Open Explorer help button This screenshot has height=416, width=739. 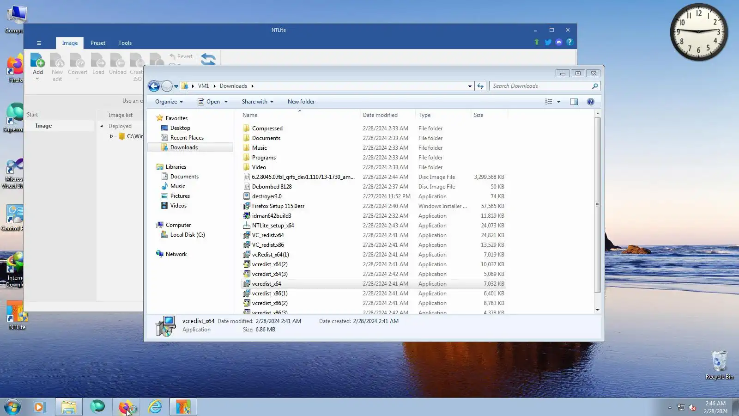pos(591,102)
